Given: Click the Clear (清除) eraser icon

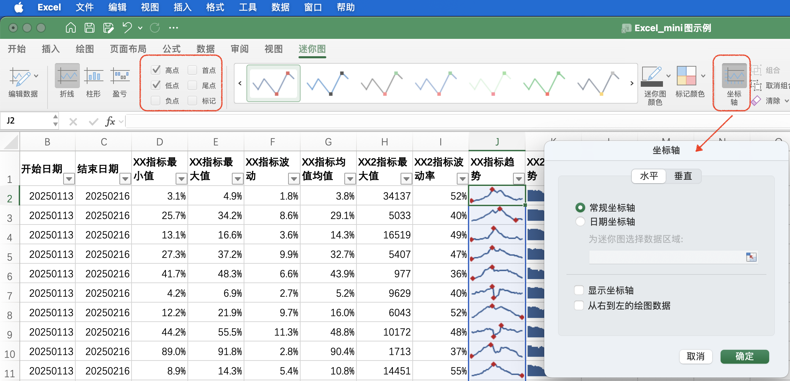Looking at the screenshot, I should (x=756, y=101).
